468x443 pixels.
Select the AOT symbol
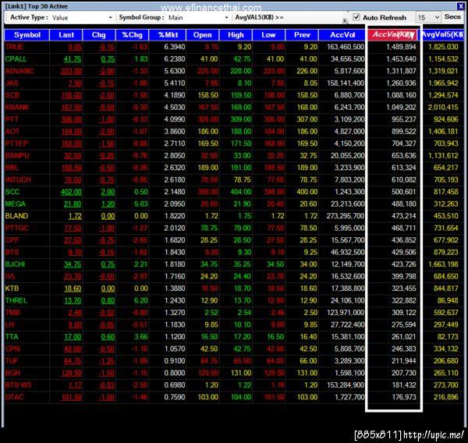pyautogui.click(x=12, y=131)
